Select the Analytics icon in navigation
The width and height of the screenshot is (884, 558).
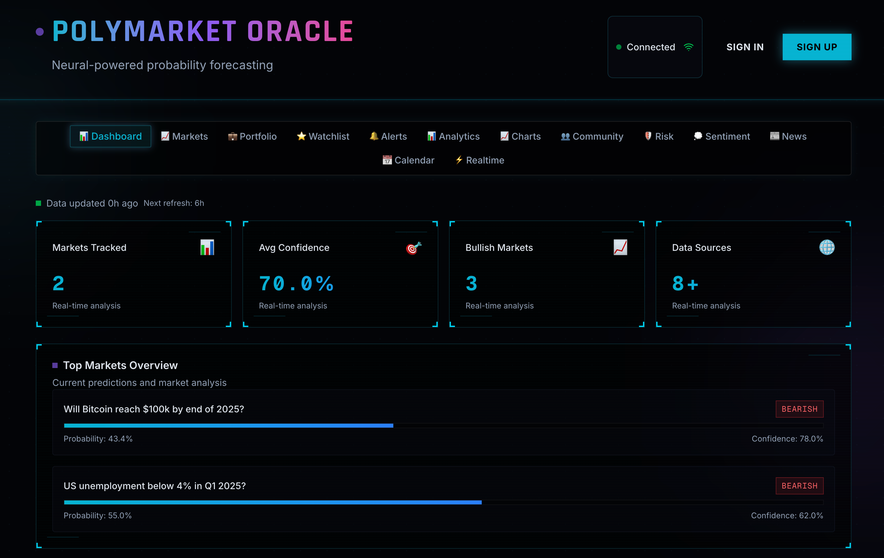(432, 136)
